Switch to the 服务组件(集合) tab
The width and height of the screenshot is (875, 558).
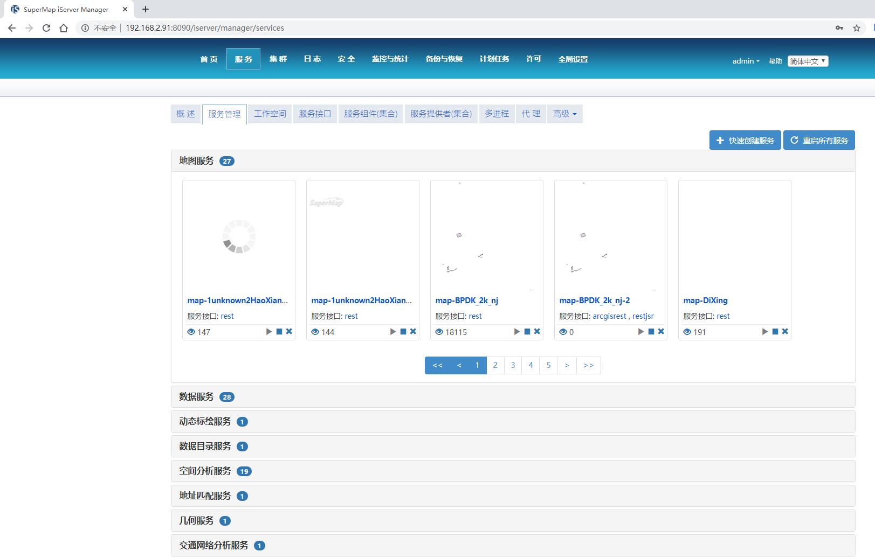(x=371, y=114)
